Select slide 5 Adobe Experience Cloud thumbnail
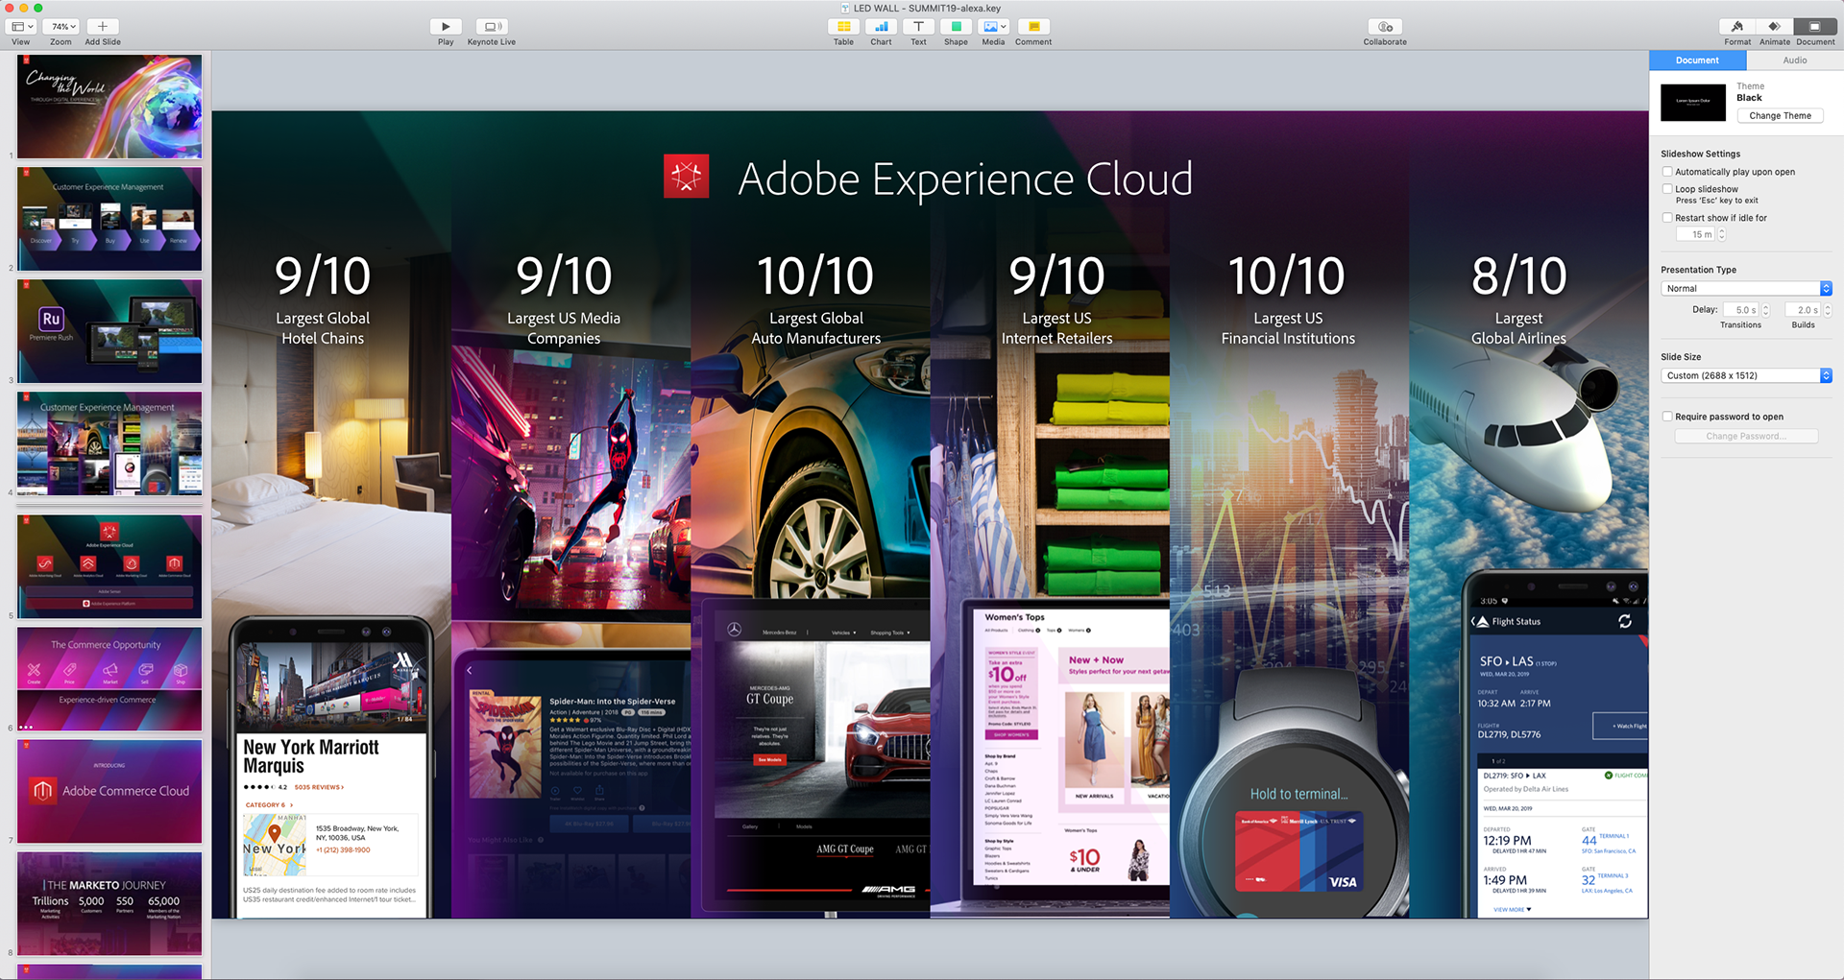Viewport: 1844px width, 980px height. (109, 566)
